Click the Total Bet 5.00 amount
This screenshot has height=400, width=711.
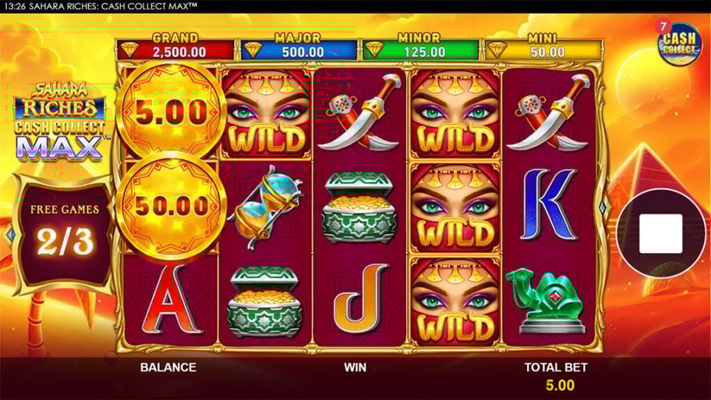(560, 385)
